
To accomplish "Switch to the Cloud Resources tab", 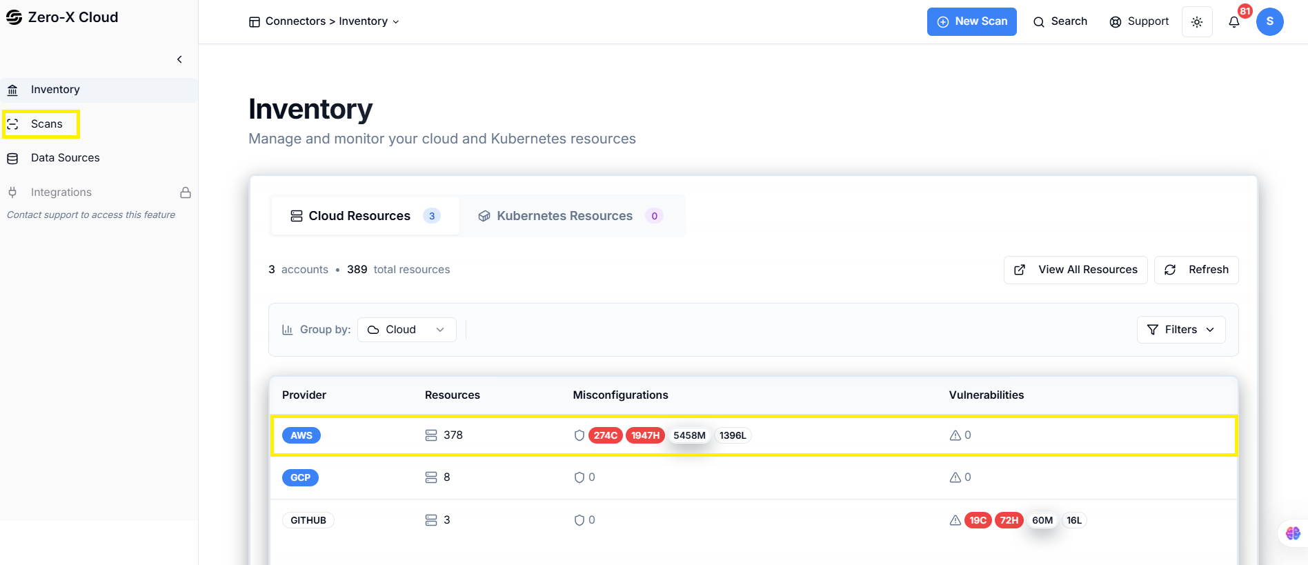I will (365, 216).
